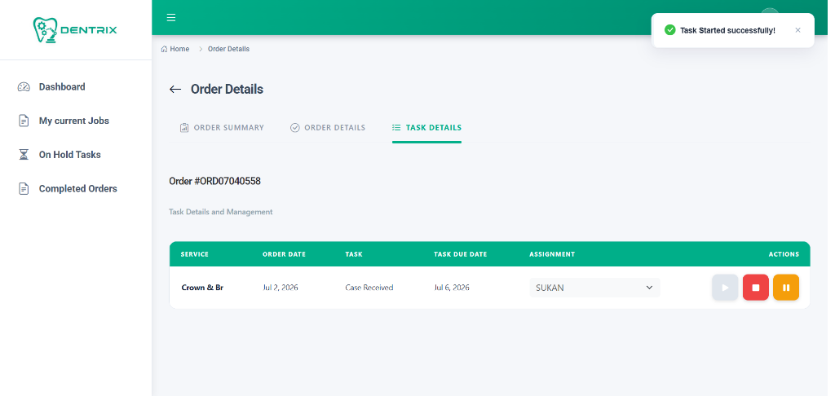Click the Completed Orders document icon
This screenshot has width=835, height=396.
[24, 189]
